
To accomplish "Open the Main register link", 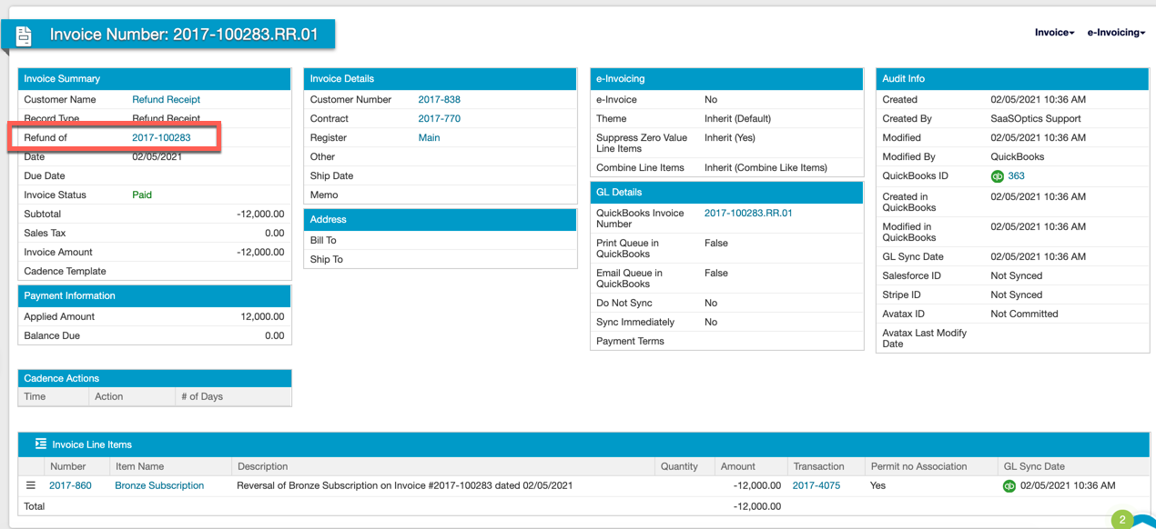I will tap(429, 138).
